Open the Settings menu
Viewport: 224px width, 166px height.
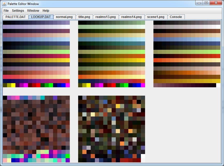pyautogui.click(x=18, y=11)
